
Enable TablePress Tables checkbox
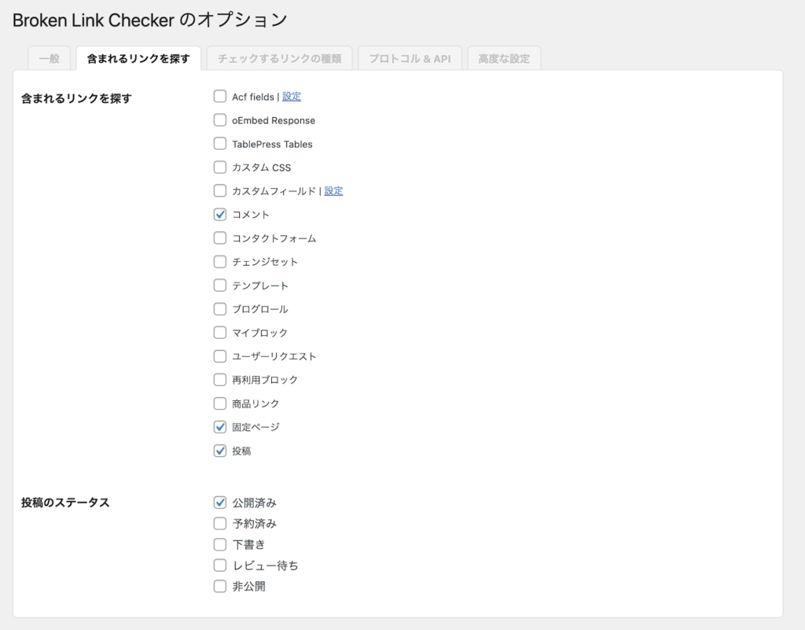click(220, 143)
